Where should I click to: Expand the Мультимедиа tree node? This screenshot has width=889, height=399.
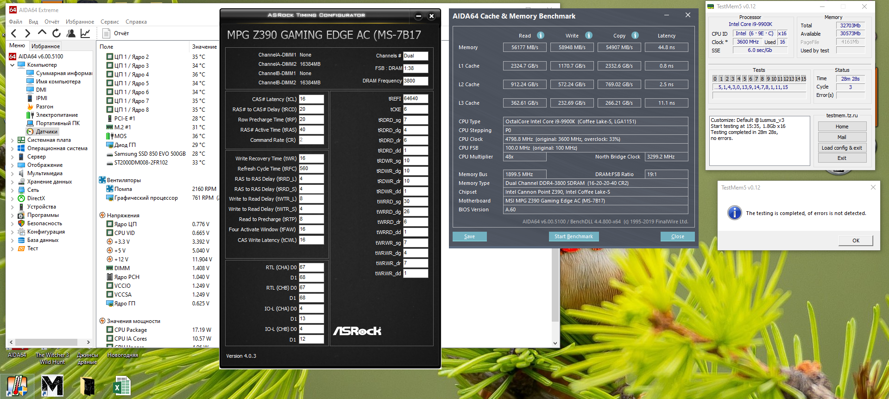[x=13, y=173]
